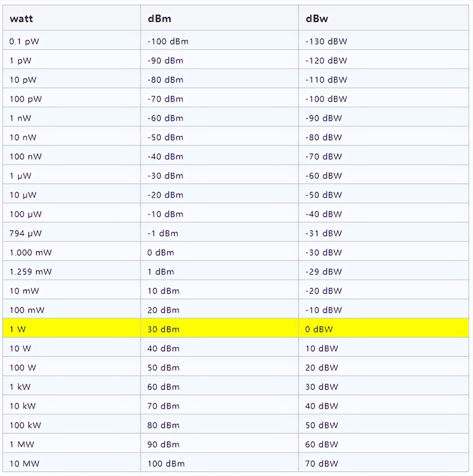Click the watt column header
This screenshot has height=476, width=473.
coord(21,19)
